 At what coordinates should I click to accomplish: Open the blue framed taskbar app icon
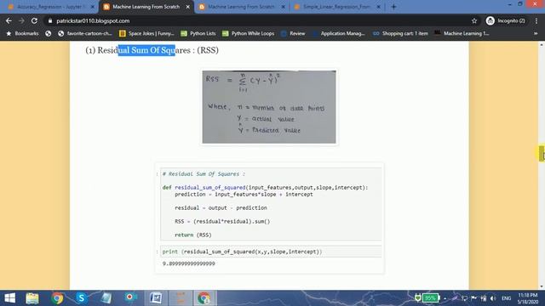click(156, 298)
